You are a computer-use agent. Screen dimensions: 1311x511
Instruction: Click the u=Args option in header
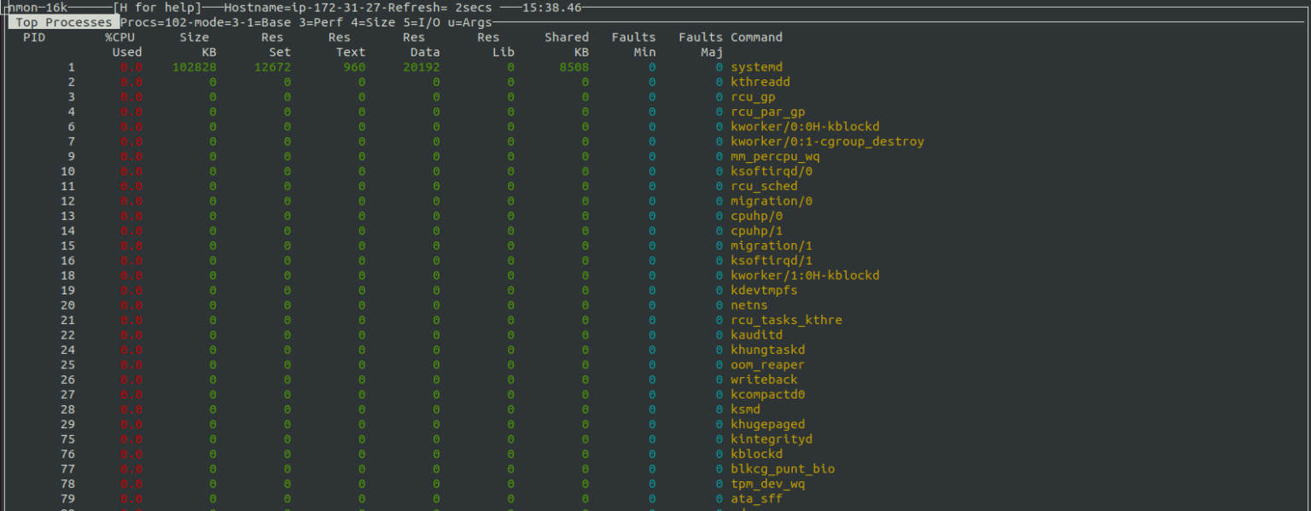click(x=470, y=22)
